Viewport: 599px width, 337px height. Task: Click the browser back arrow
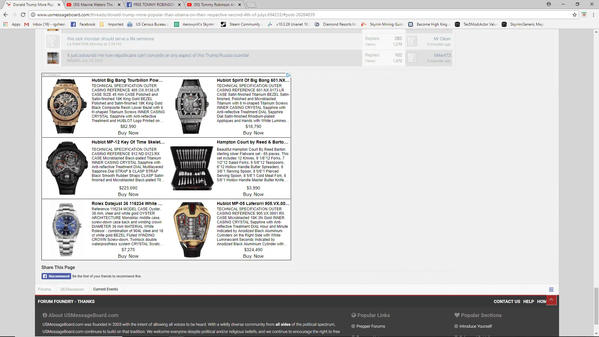click(x=6, y=15)
